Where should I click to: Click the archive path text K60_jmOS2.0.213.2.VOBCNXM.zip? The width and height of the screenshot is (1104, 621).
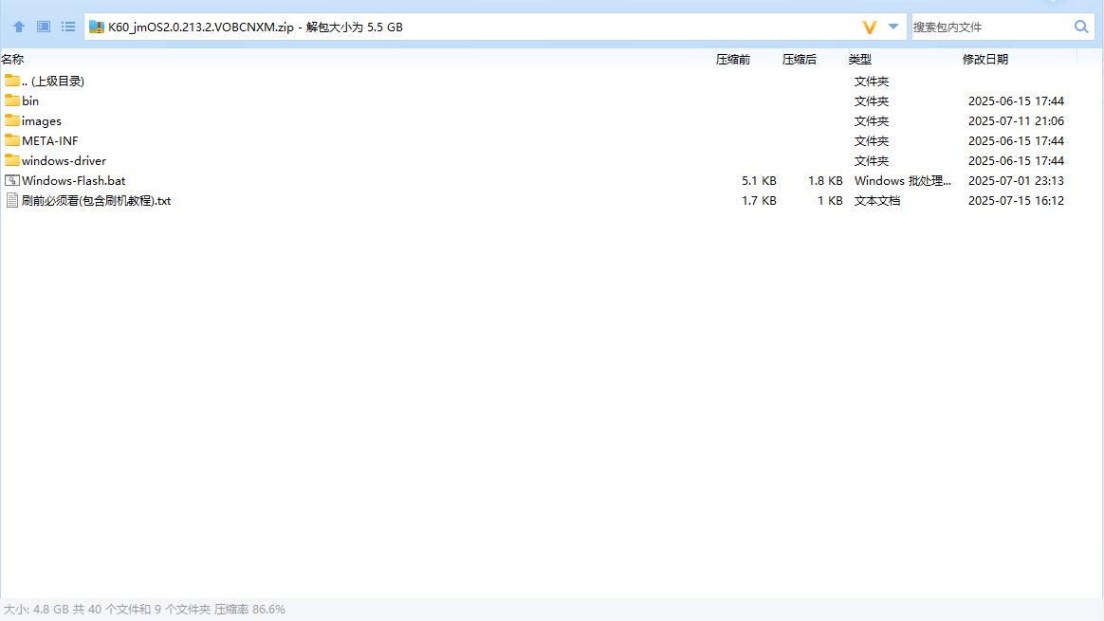click(x=201, y=27)
